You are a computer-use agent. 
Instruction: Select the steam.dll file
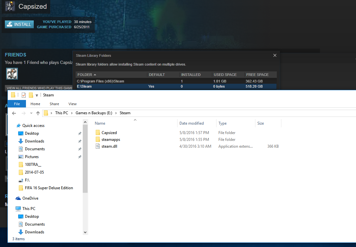(109, 146)
